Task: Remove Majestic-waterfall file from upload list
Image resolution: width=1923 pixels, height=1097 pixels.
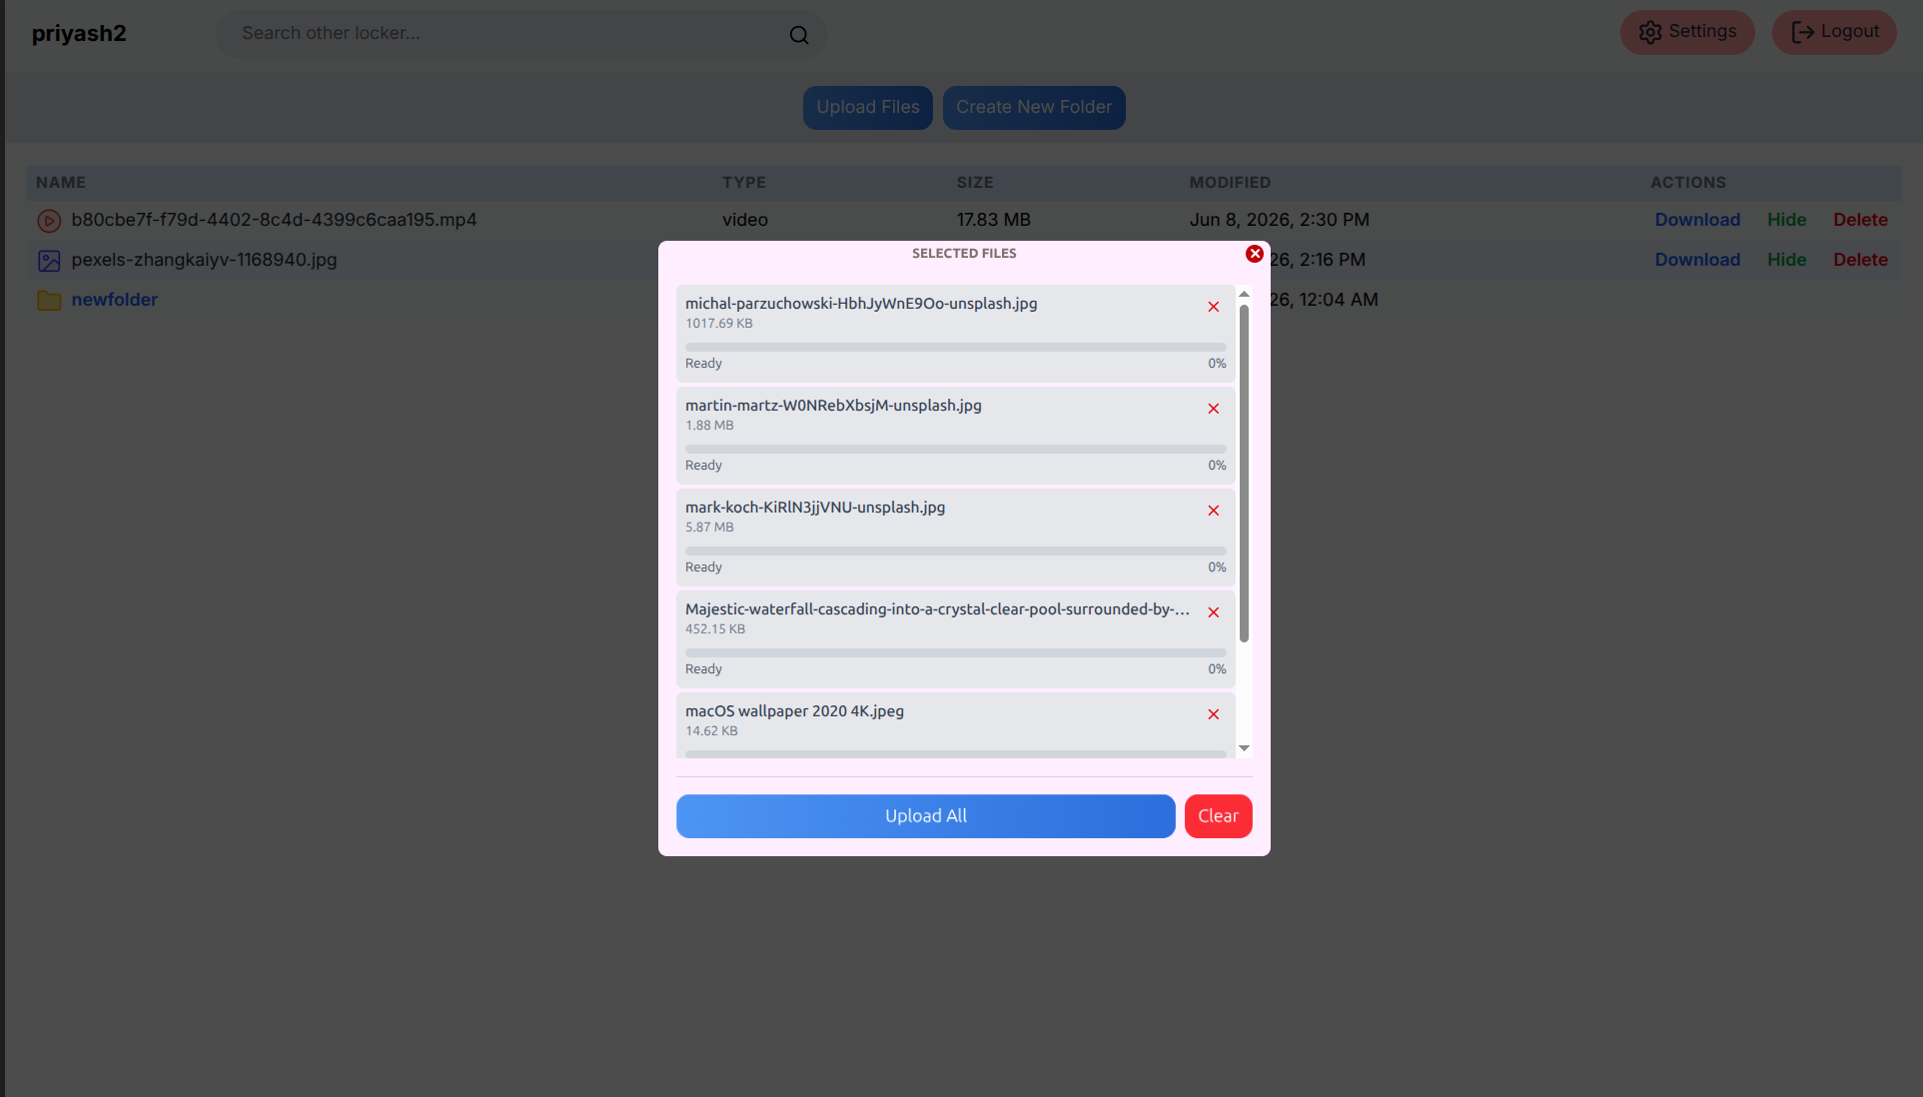Action: pyautogui.click(x=1214, y=612)
